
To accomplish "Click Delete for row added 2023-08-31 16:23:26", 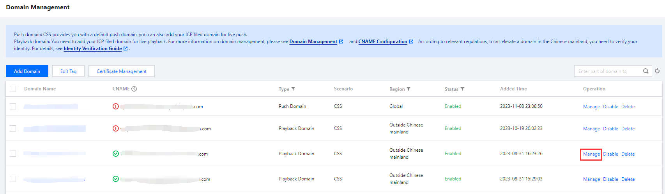I will pos(628,154).
